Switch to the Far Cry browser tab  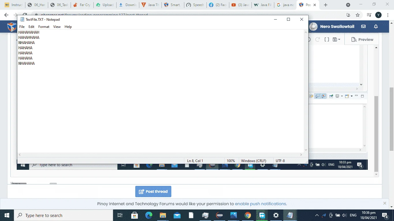[x=82, y=5]
